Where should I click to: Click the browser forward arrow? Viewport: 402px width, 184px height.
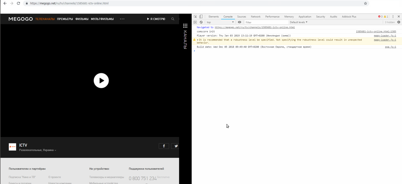click(x=12, y=3)
